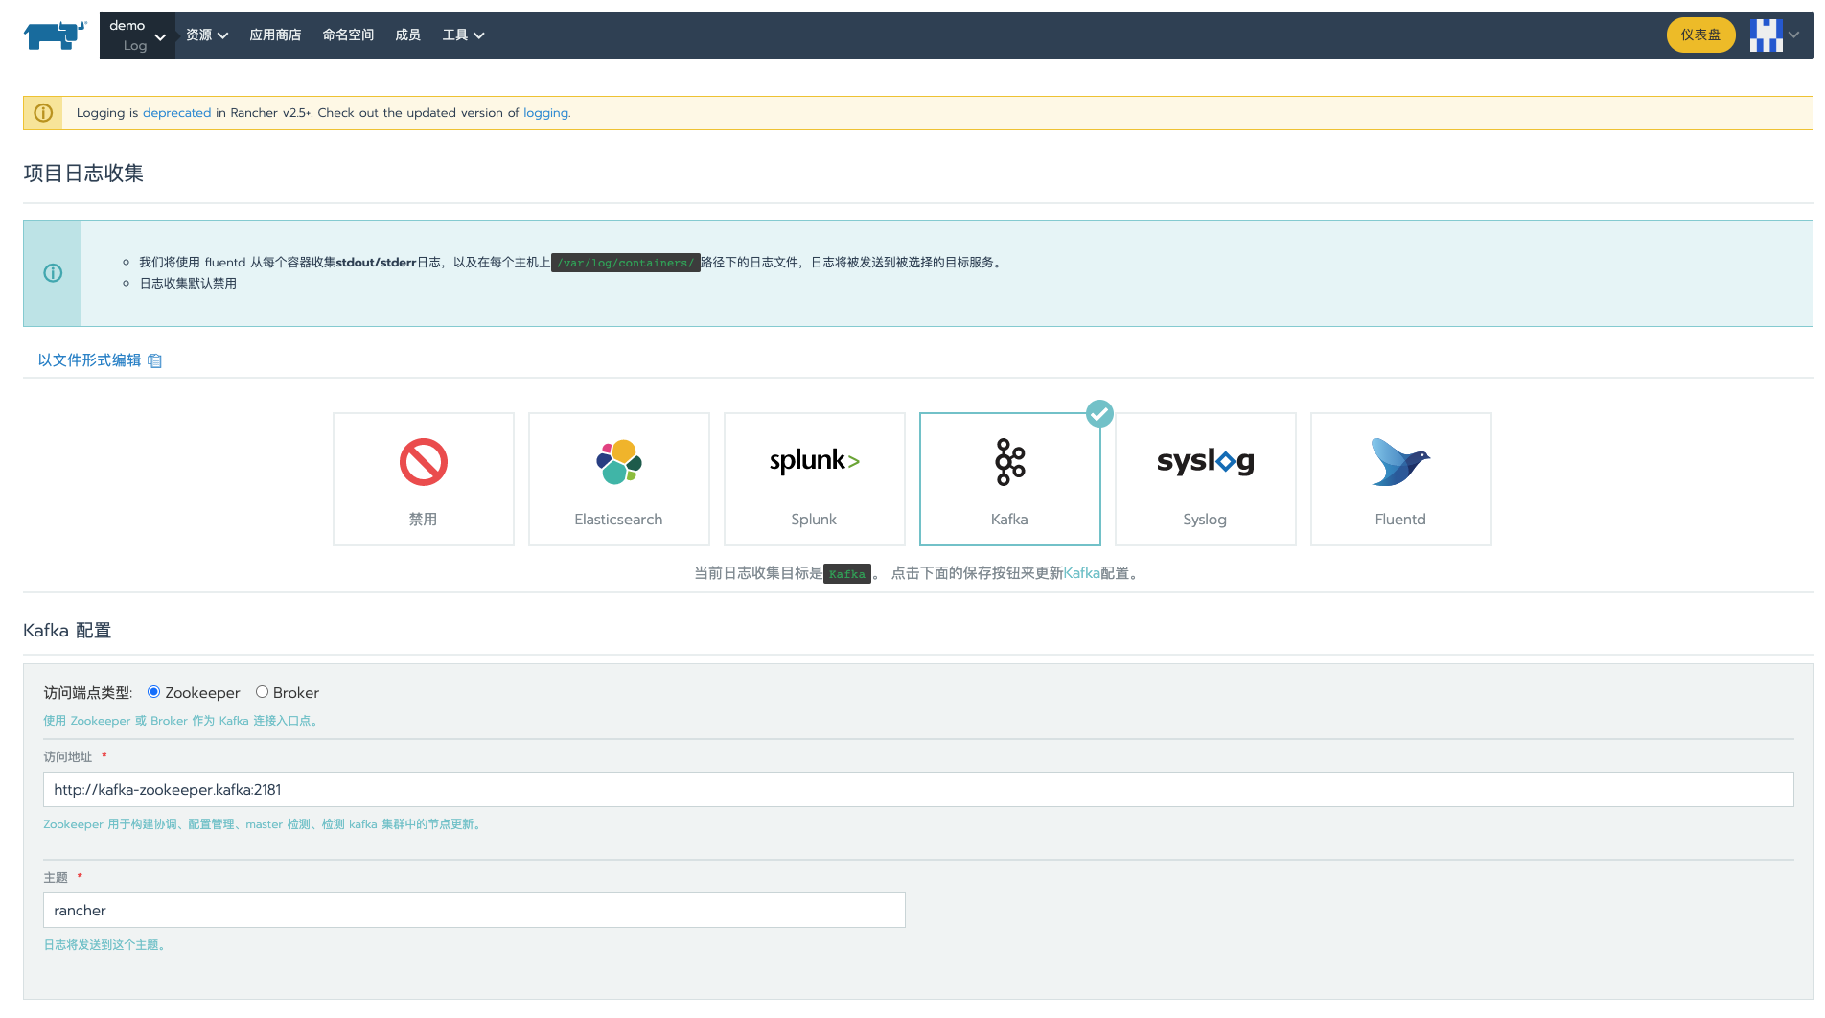
Task: Click the 仪表盘 button
Action: (x=1700, y=35)
